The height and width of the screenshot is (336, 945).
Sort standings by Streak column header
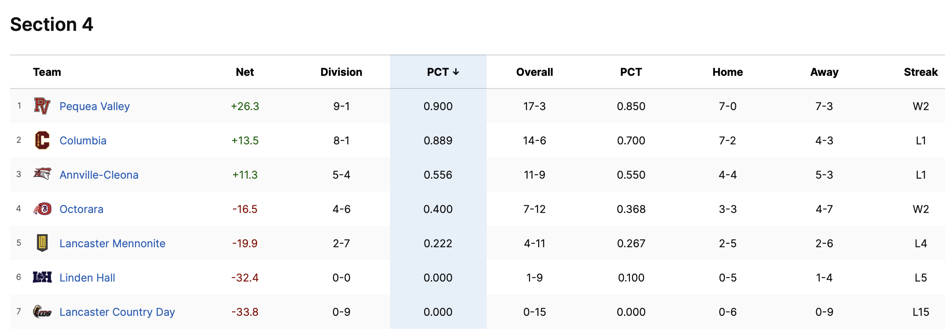(x=921, y=72)
